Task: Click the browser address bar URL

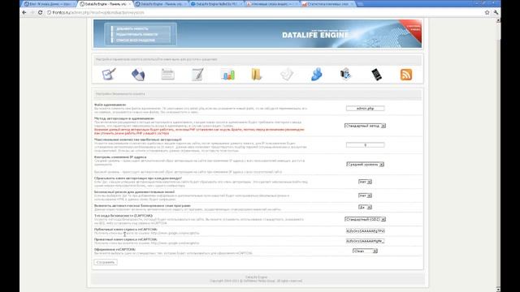Action: (x=98, y=12)
